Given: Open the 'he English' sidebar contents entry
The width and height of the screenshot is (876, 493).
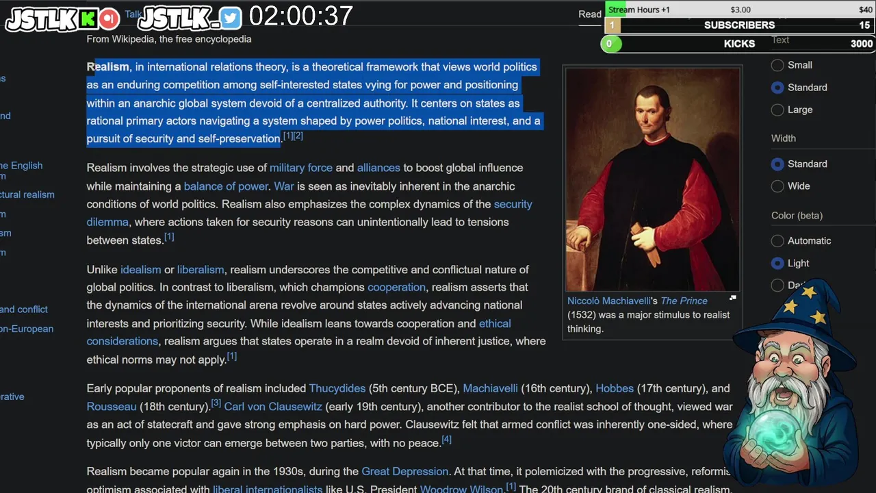Looking at the screenshot, I should click(21, 166).
